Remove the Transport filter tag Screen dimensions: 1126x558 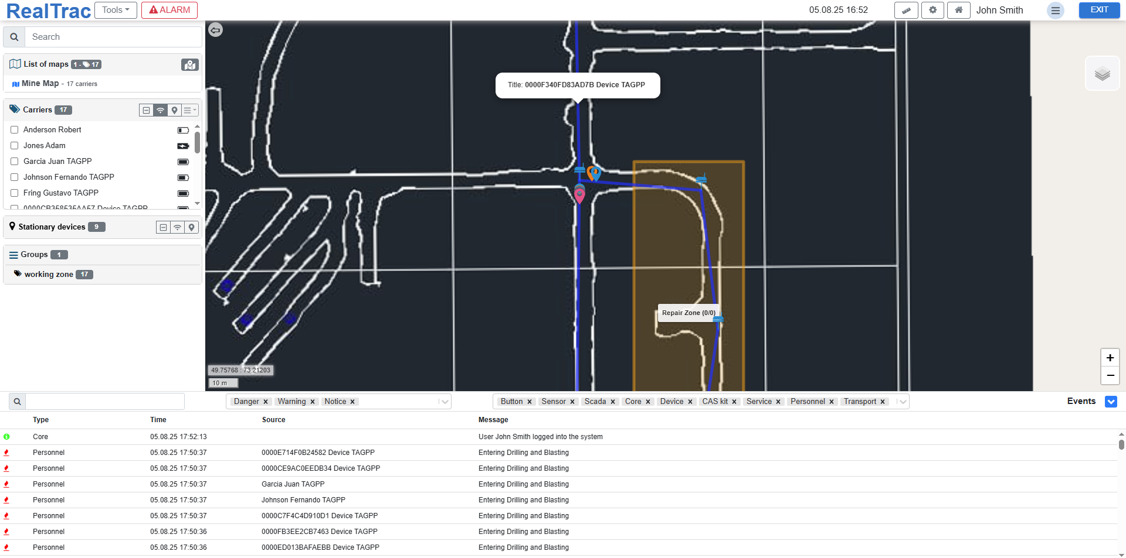point(883,402)
